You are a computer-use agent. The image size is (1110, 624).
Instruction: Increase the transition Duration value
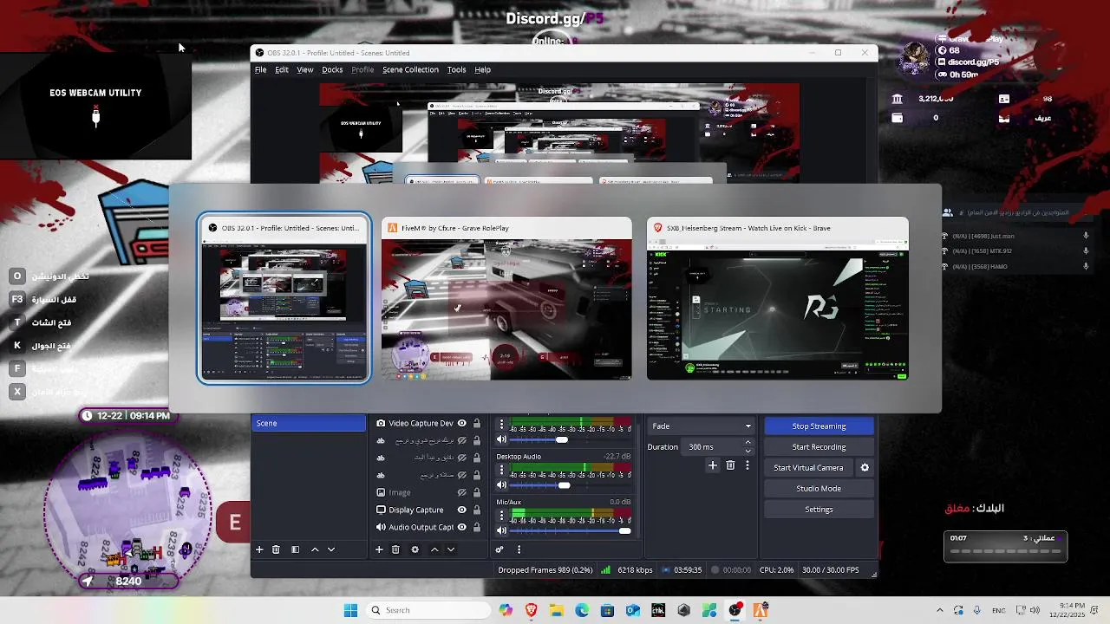(748, 443)
